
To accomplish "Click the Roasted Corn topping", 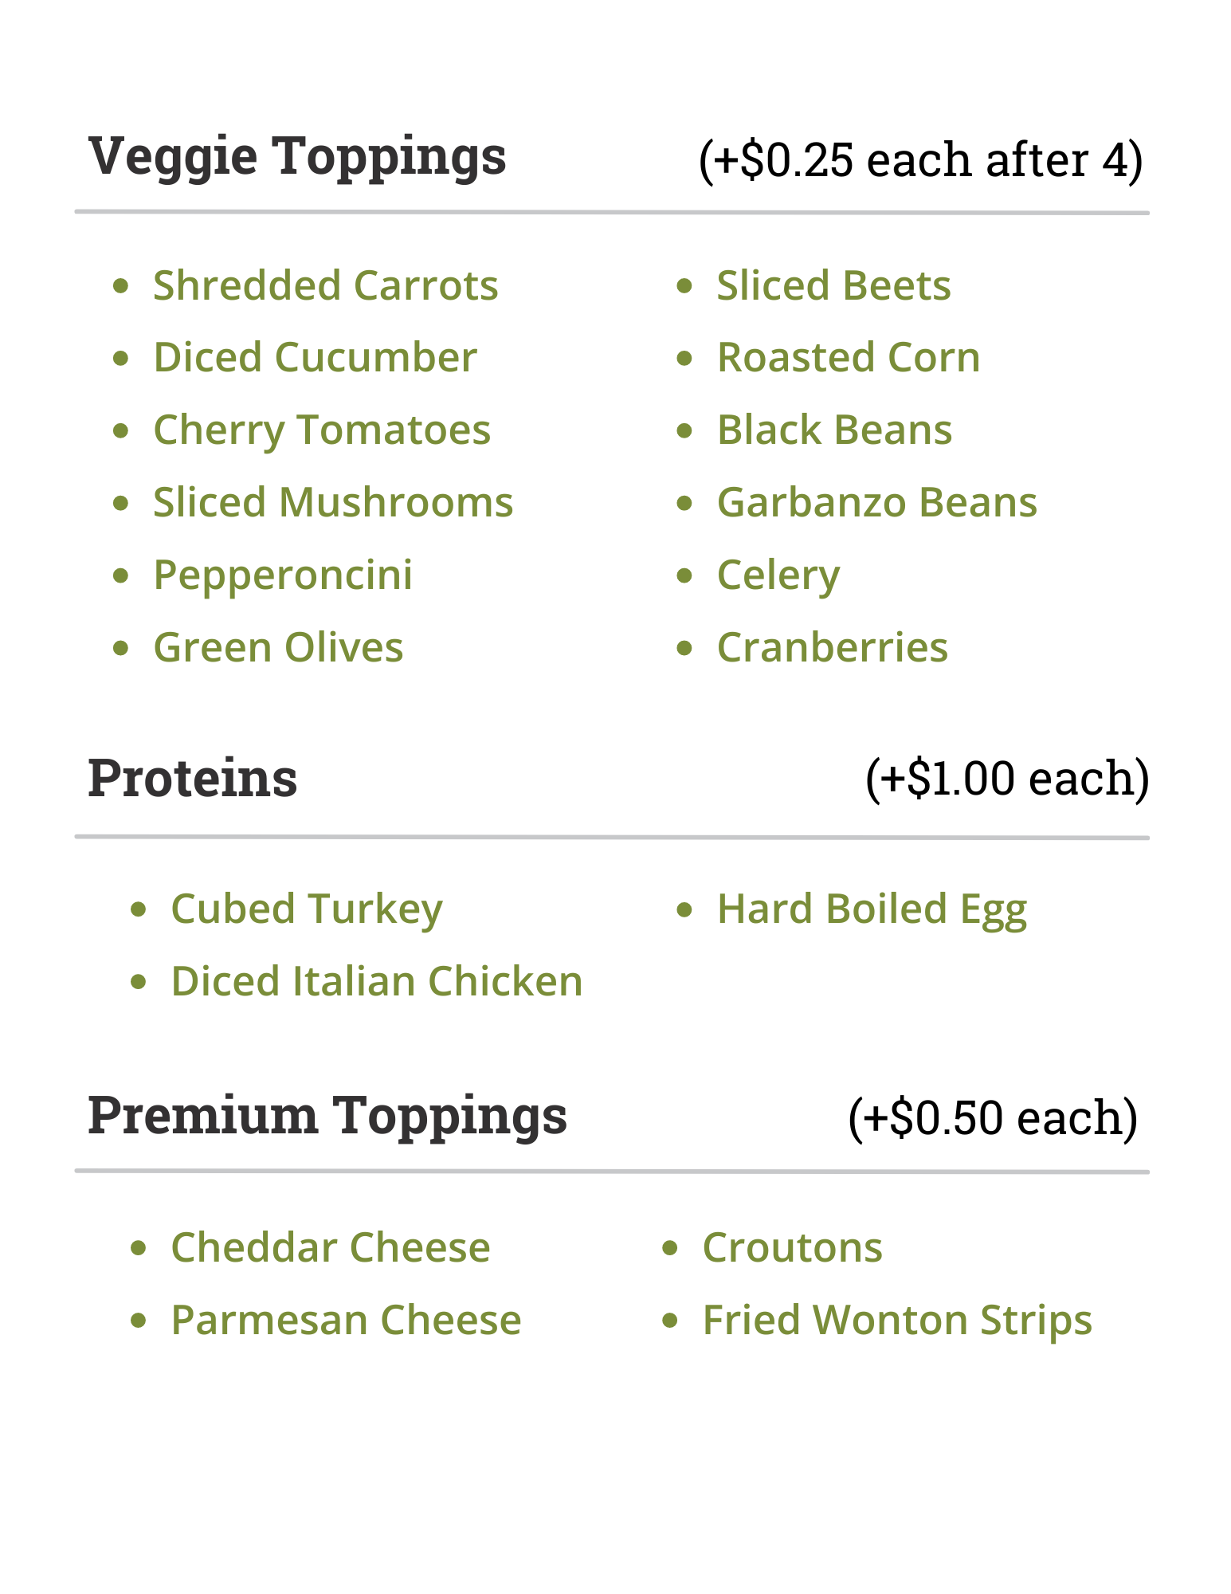I will 848,357.
